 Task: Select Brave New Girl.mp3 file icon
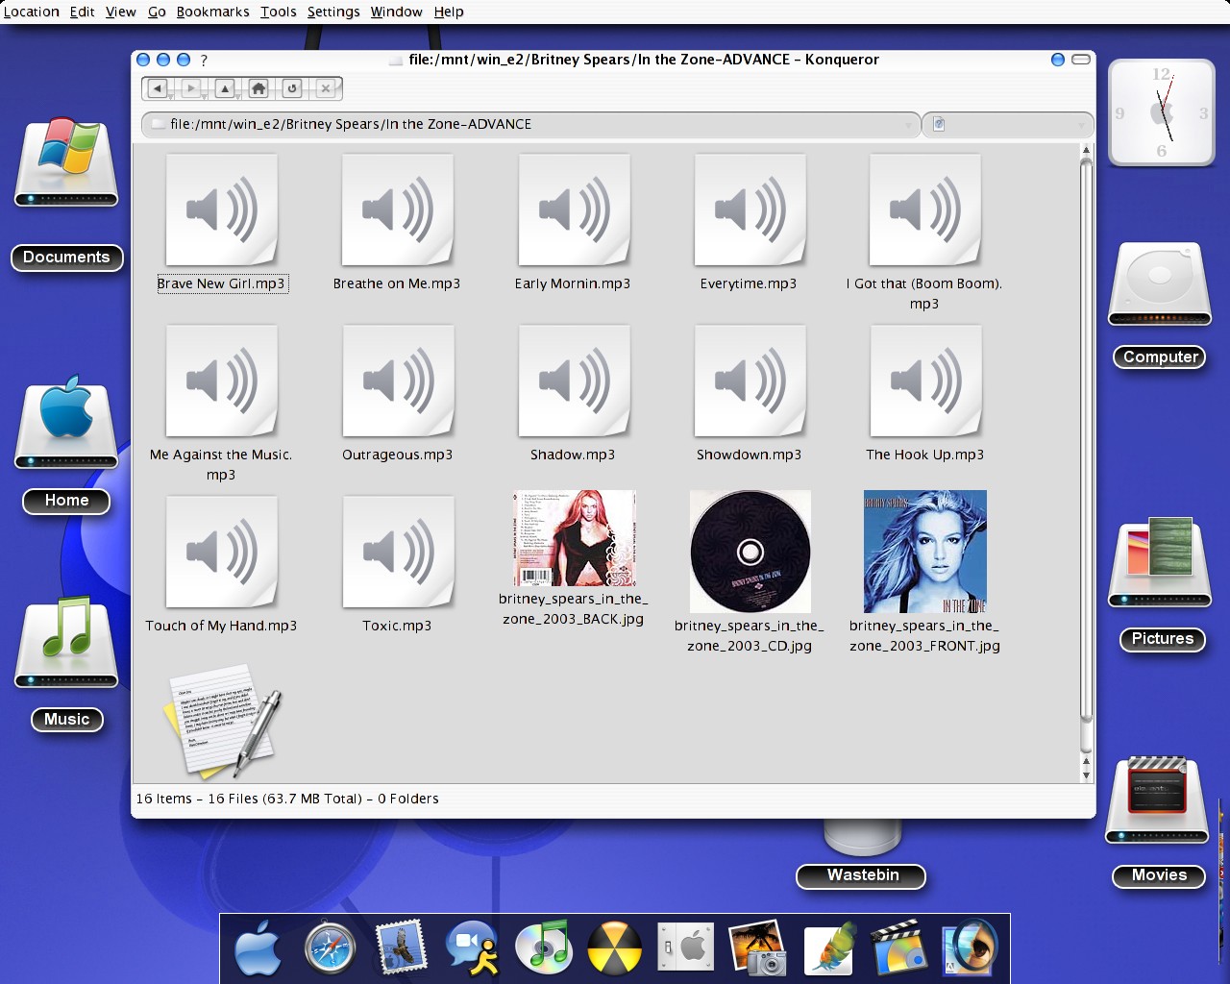(x=221, y=210)
